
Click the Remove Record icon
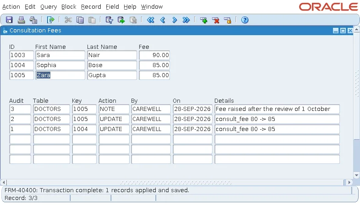click(x=216, y=20)
